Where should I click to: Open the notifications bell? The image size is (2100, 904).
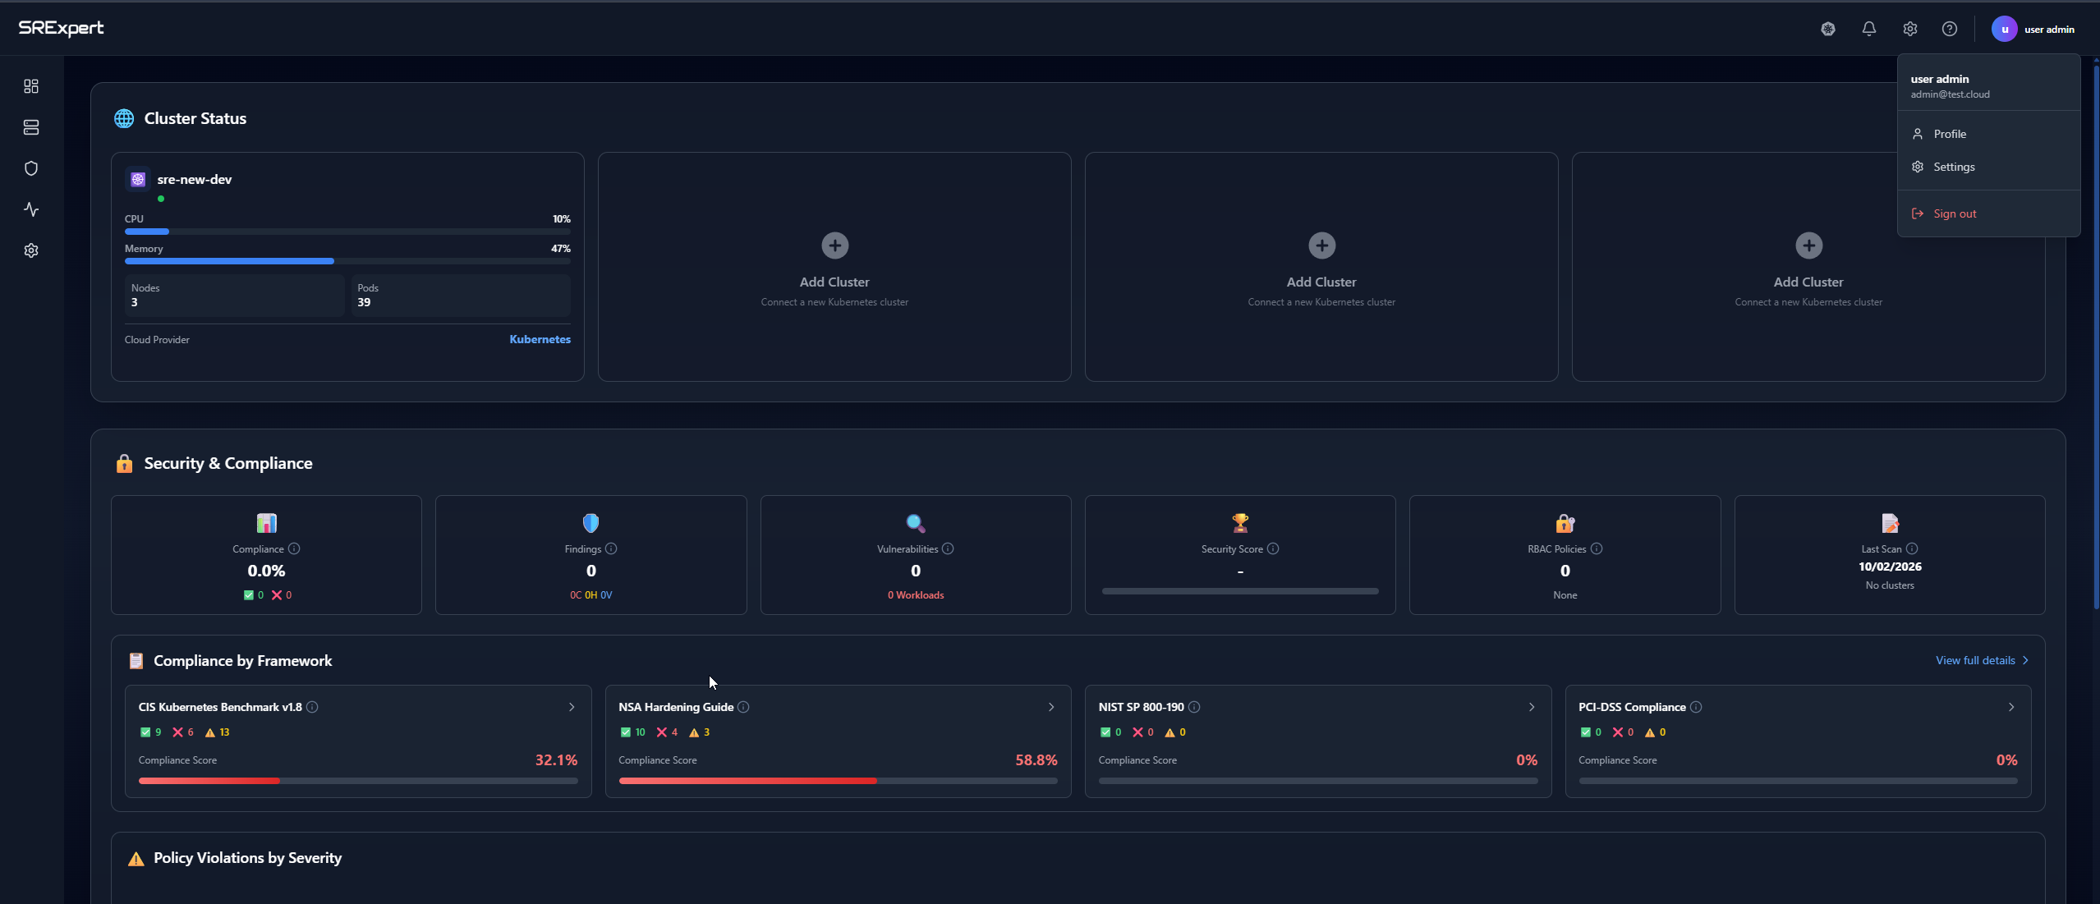[1868, 28]
